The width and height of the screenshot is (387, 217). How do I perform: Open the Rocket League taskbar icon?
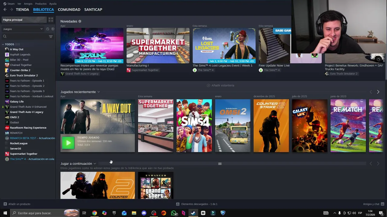(223, 213)
